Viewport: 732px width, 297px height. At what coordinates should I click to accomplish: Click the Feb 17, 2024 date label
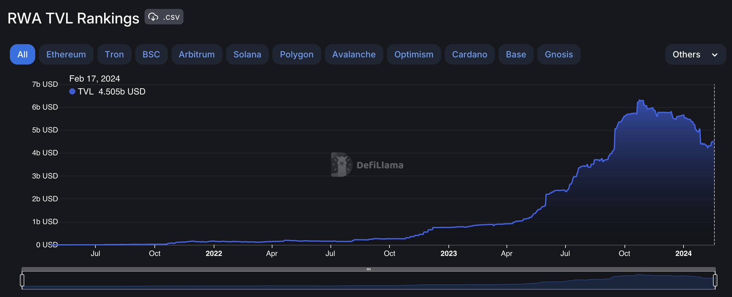pyautogui.click(x=95, y=78)
